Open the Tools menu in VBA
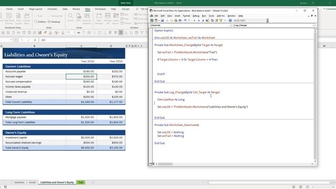Image resolution: width=336 pixels, height=189 pixels. (x=211, y=16)
